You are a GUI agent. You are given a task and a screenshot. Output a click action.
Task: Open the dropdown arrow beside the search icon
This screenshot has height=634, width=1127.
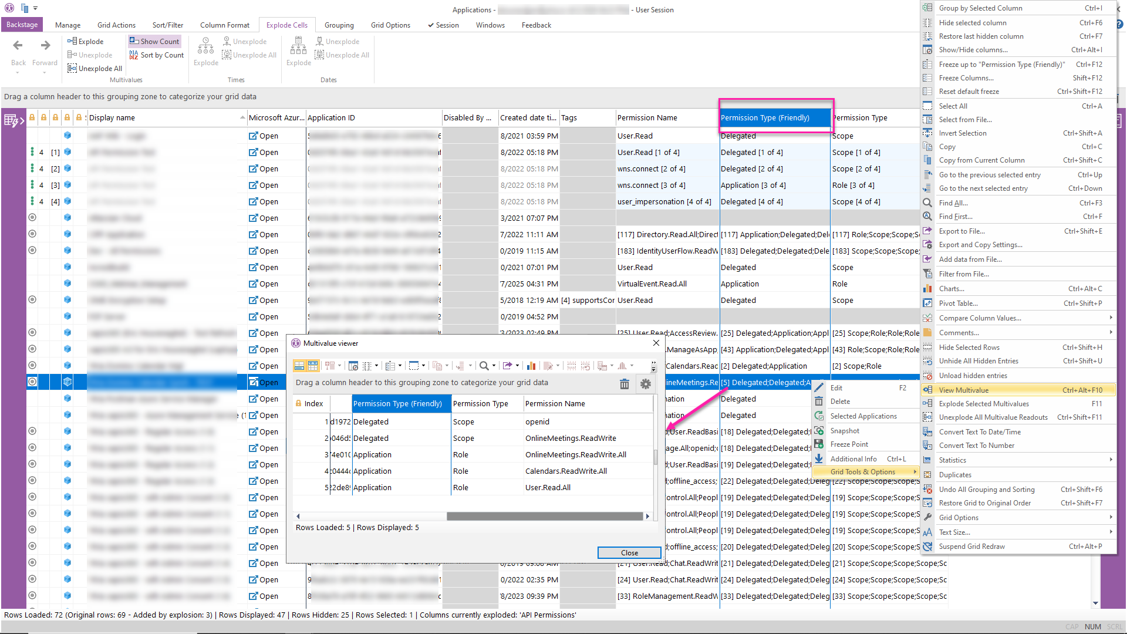pyautogui.click(x=494, y=366)
